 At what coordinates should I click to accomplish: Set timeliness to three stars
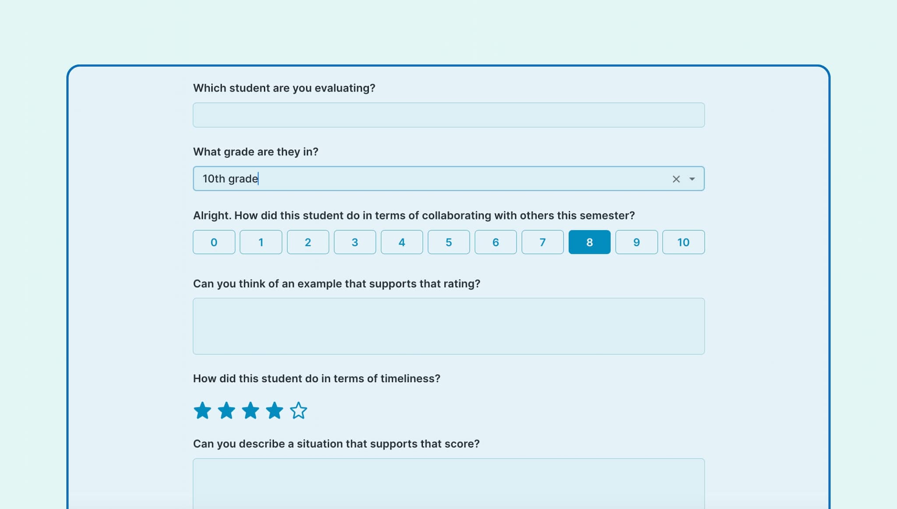point(251,411)
